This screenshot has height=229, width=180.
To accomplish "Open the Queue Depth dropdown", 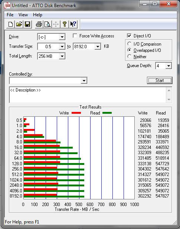I will pos(168,66).
